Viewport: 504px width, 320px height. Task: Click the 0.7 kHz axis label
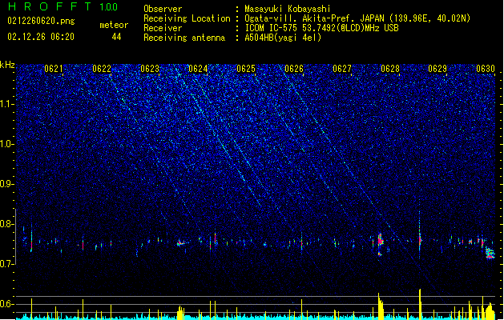[x=7, y=264]
